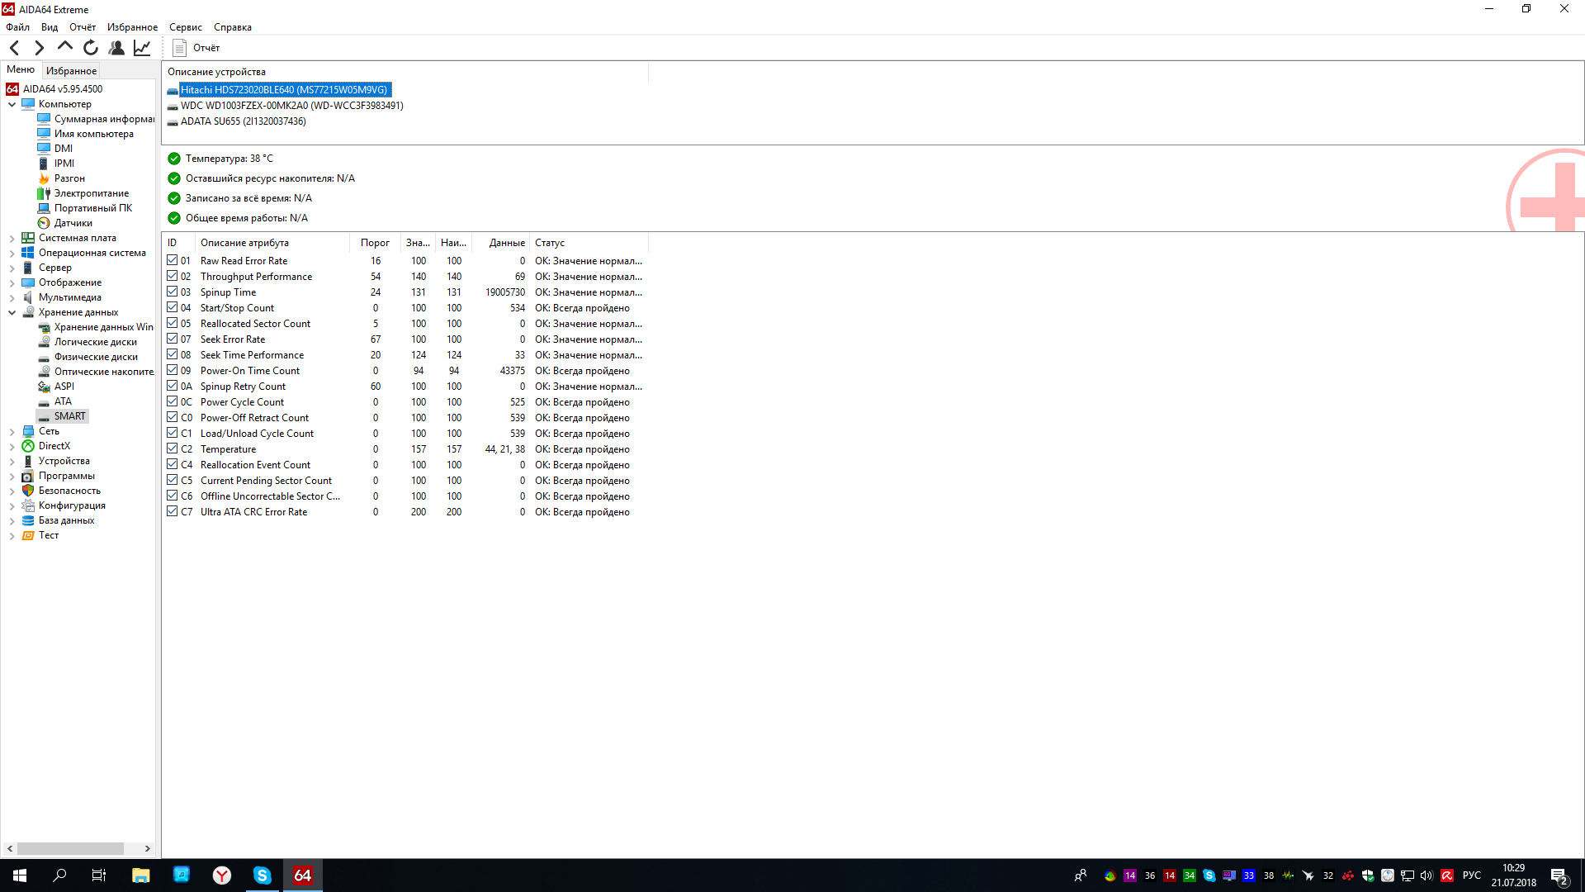1585x892 pixels.
Task: Click the Refresh toolbar icon
Action: pos(91,48)
